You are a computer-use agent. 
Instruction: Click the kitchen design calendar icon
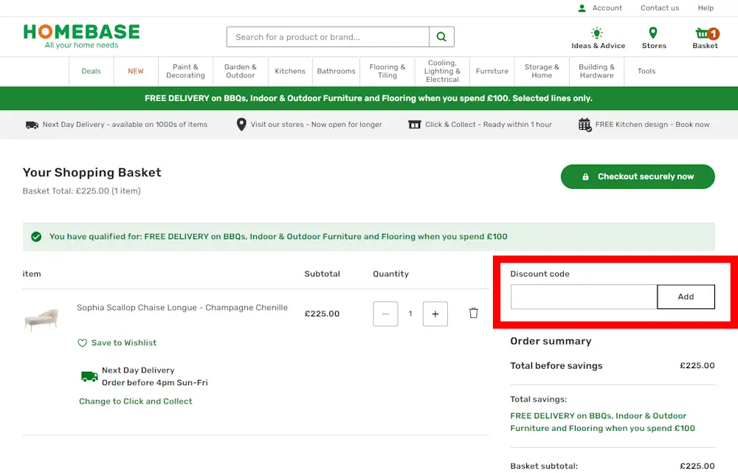tap(585, 125)
